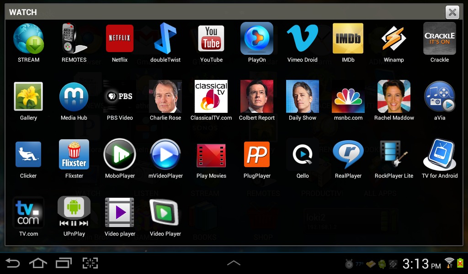The height and width of the screenshot is (274, 468).
Task: Tap the Back navigation button
Action: 12,263
